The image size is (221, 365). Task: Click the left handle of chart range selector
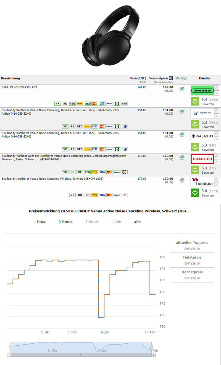[11, 347]
